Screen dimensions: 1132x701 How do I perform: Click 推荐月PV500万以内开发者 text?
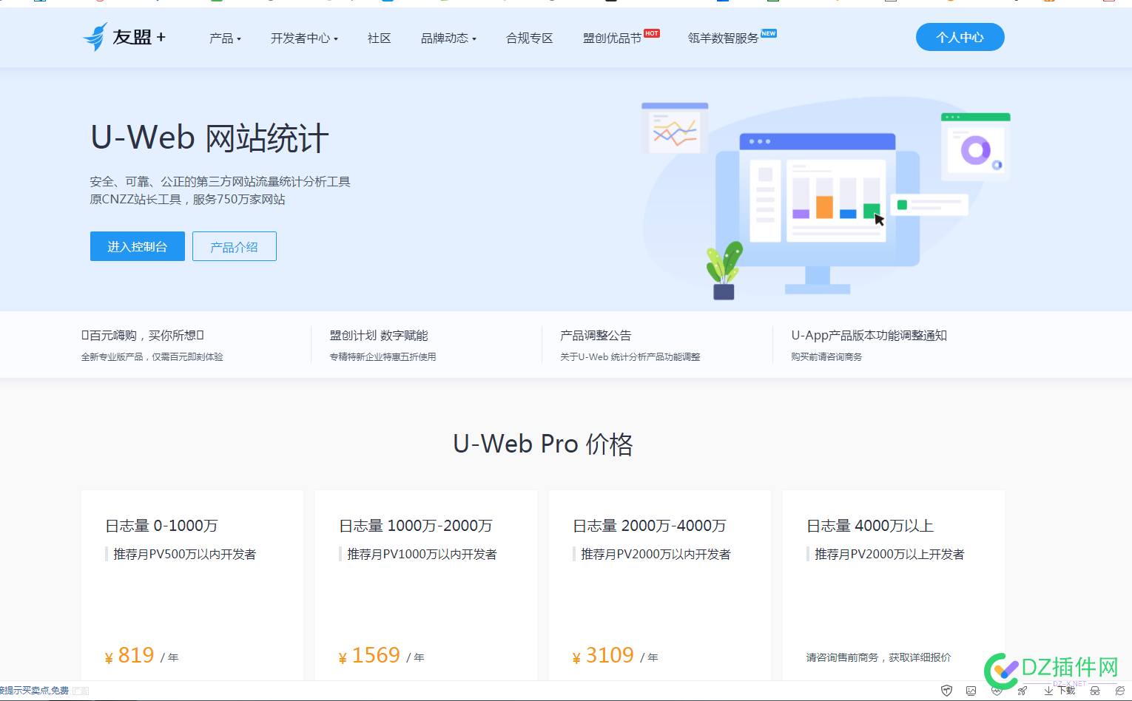point(184,554)
